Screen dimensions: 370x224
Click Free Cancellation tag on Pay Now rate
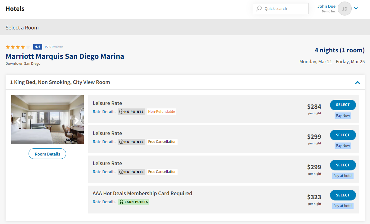tap(162, 142)
